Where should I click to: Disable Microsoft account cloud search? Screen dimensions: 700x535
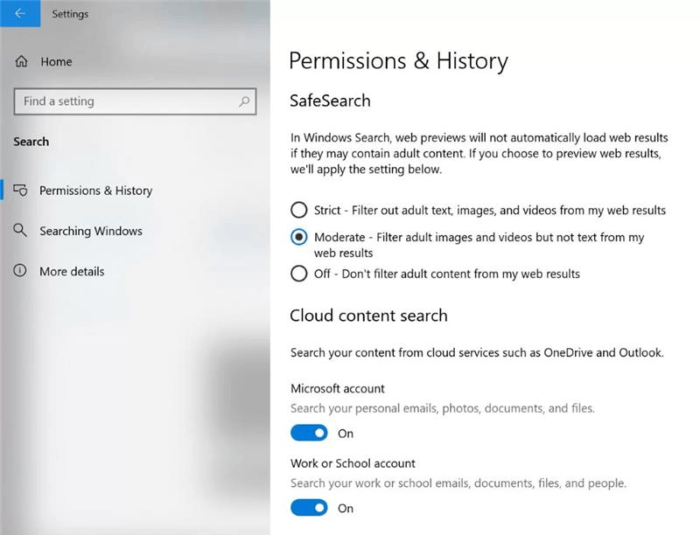(x=308, y=433)
